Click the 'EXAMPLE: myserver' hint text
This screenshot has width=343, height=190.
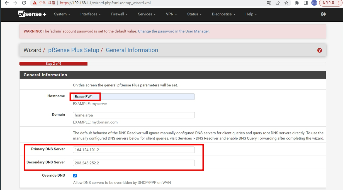click(90, 104)
